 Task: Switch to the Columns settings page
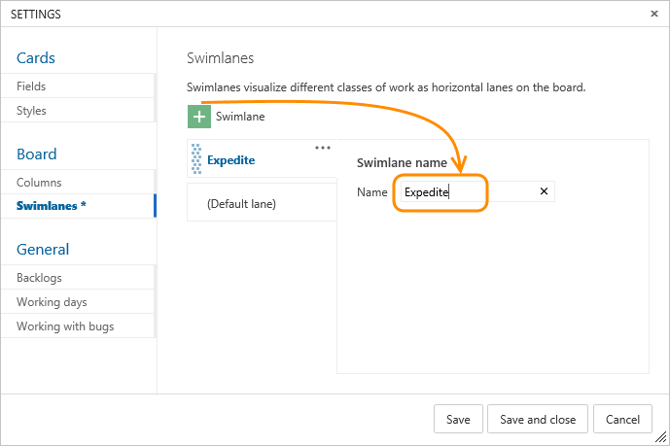pos(78,183)
